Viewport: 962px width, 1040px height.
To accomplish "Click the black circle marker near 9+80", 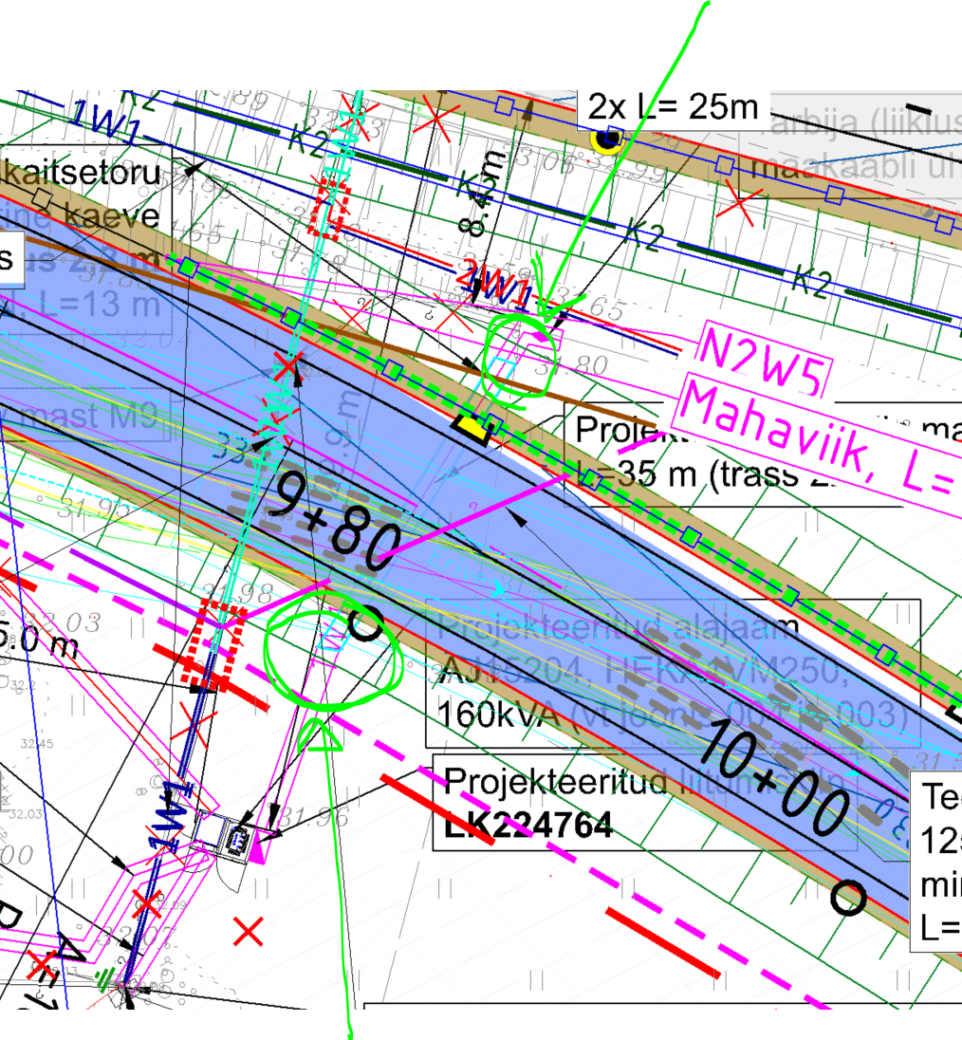I will click(x=365, y=623).
